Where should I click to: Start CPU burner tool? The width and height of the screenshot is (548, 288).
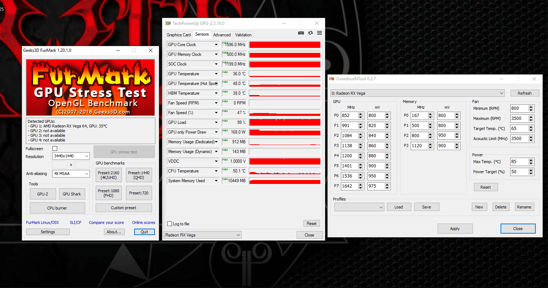click(x=57, y=208)
